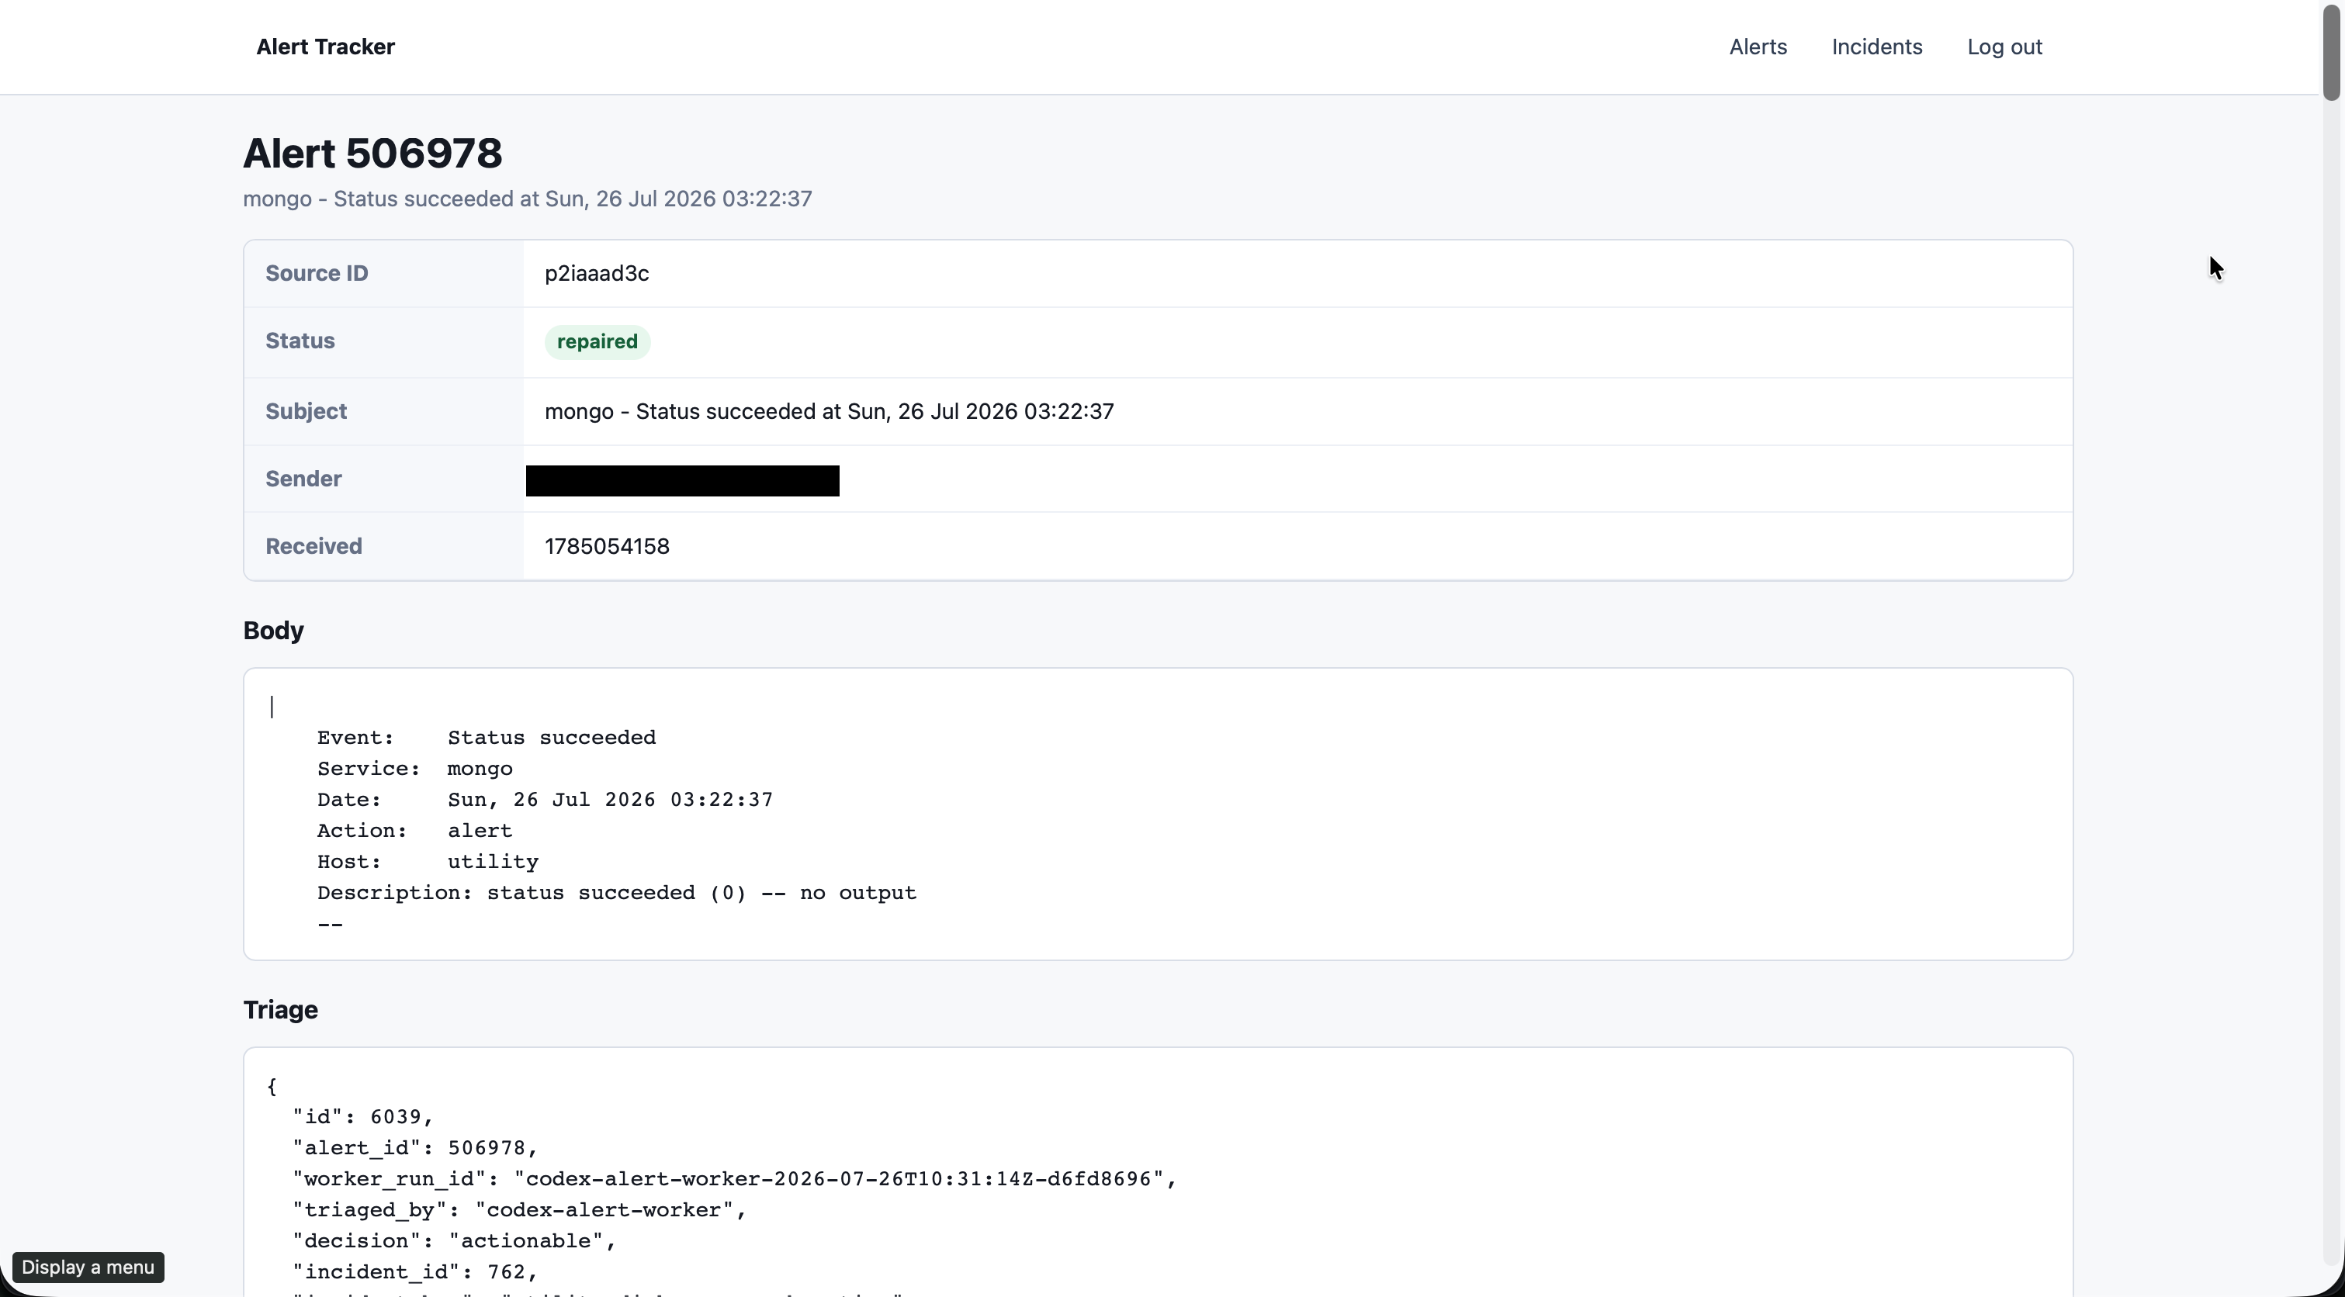Image resolution: width=2345 pixels, height=1297 pixels.
Task: Click the Received value 1785054158
Action: pos(607,546)
